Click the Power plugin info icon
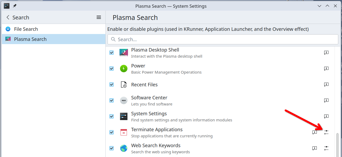 (x=326, y=69)
